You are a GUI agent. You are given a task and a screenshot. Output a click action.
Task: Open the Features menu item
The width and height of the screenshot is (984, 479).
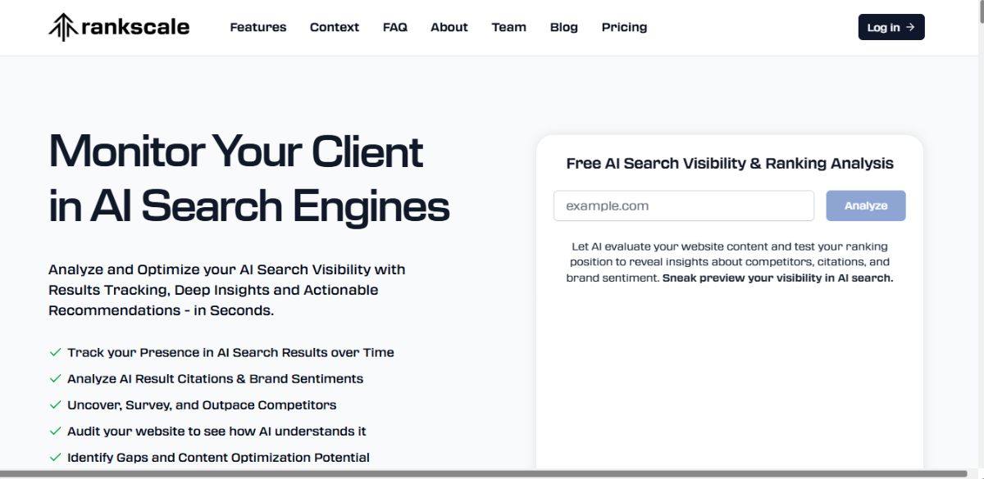(258, 27)
